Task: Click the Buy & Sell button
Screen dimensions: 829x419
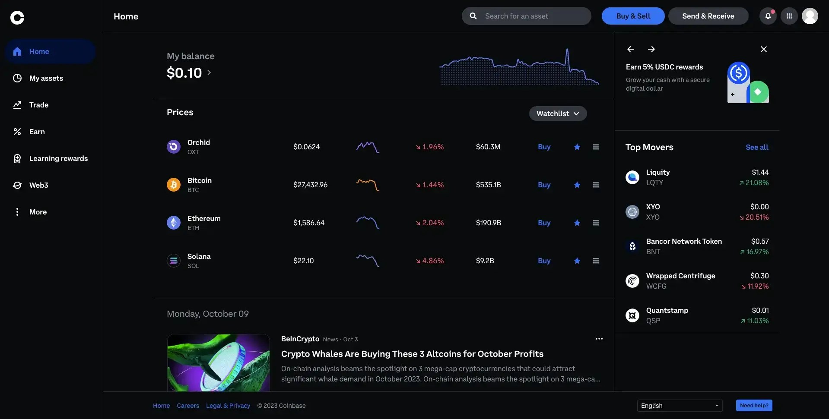Action: [633, 16]
